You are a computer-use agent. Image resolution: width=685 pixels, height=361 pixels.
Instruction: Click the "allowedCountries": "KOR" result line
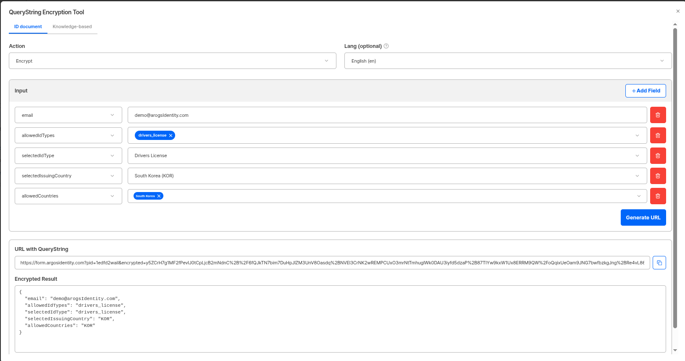pyautogui.click(x=60, y=325)
